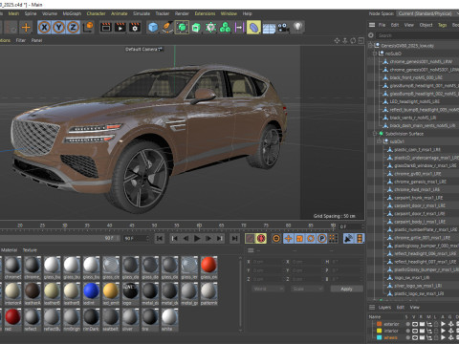Add a Floor grid object
This screenshot has width=459, height=344.
coord(269,28)
